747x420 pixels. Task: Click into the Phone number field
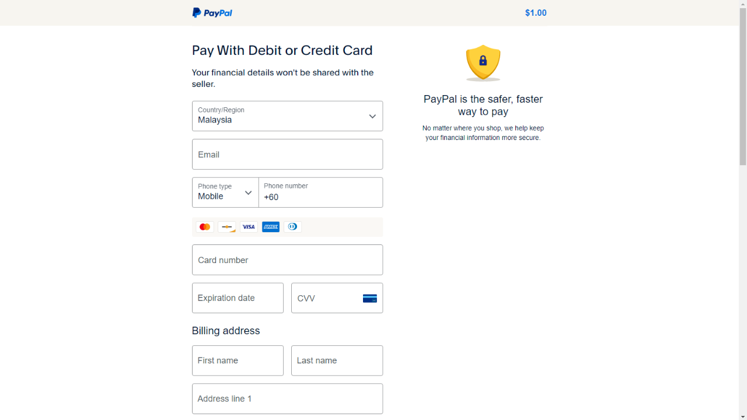coord(321,192)
